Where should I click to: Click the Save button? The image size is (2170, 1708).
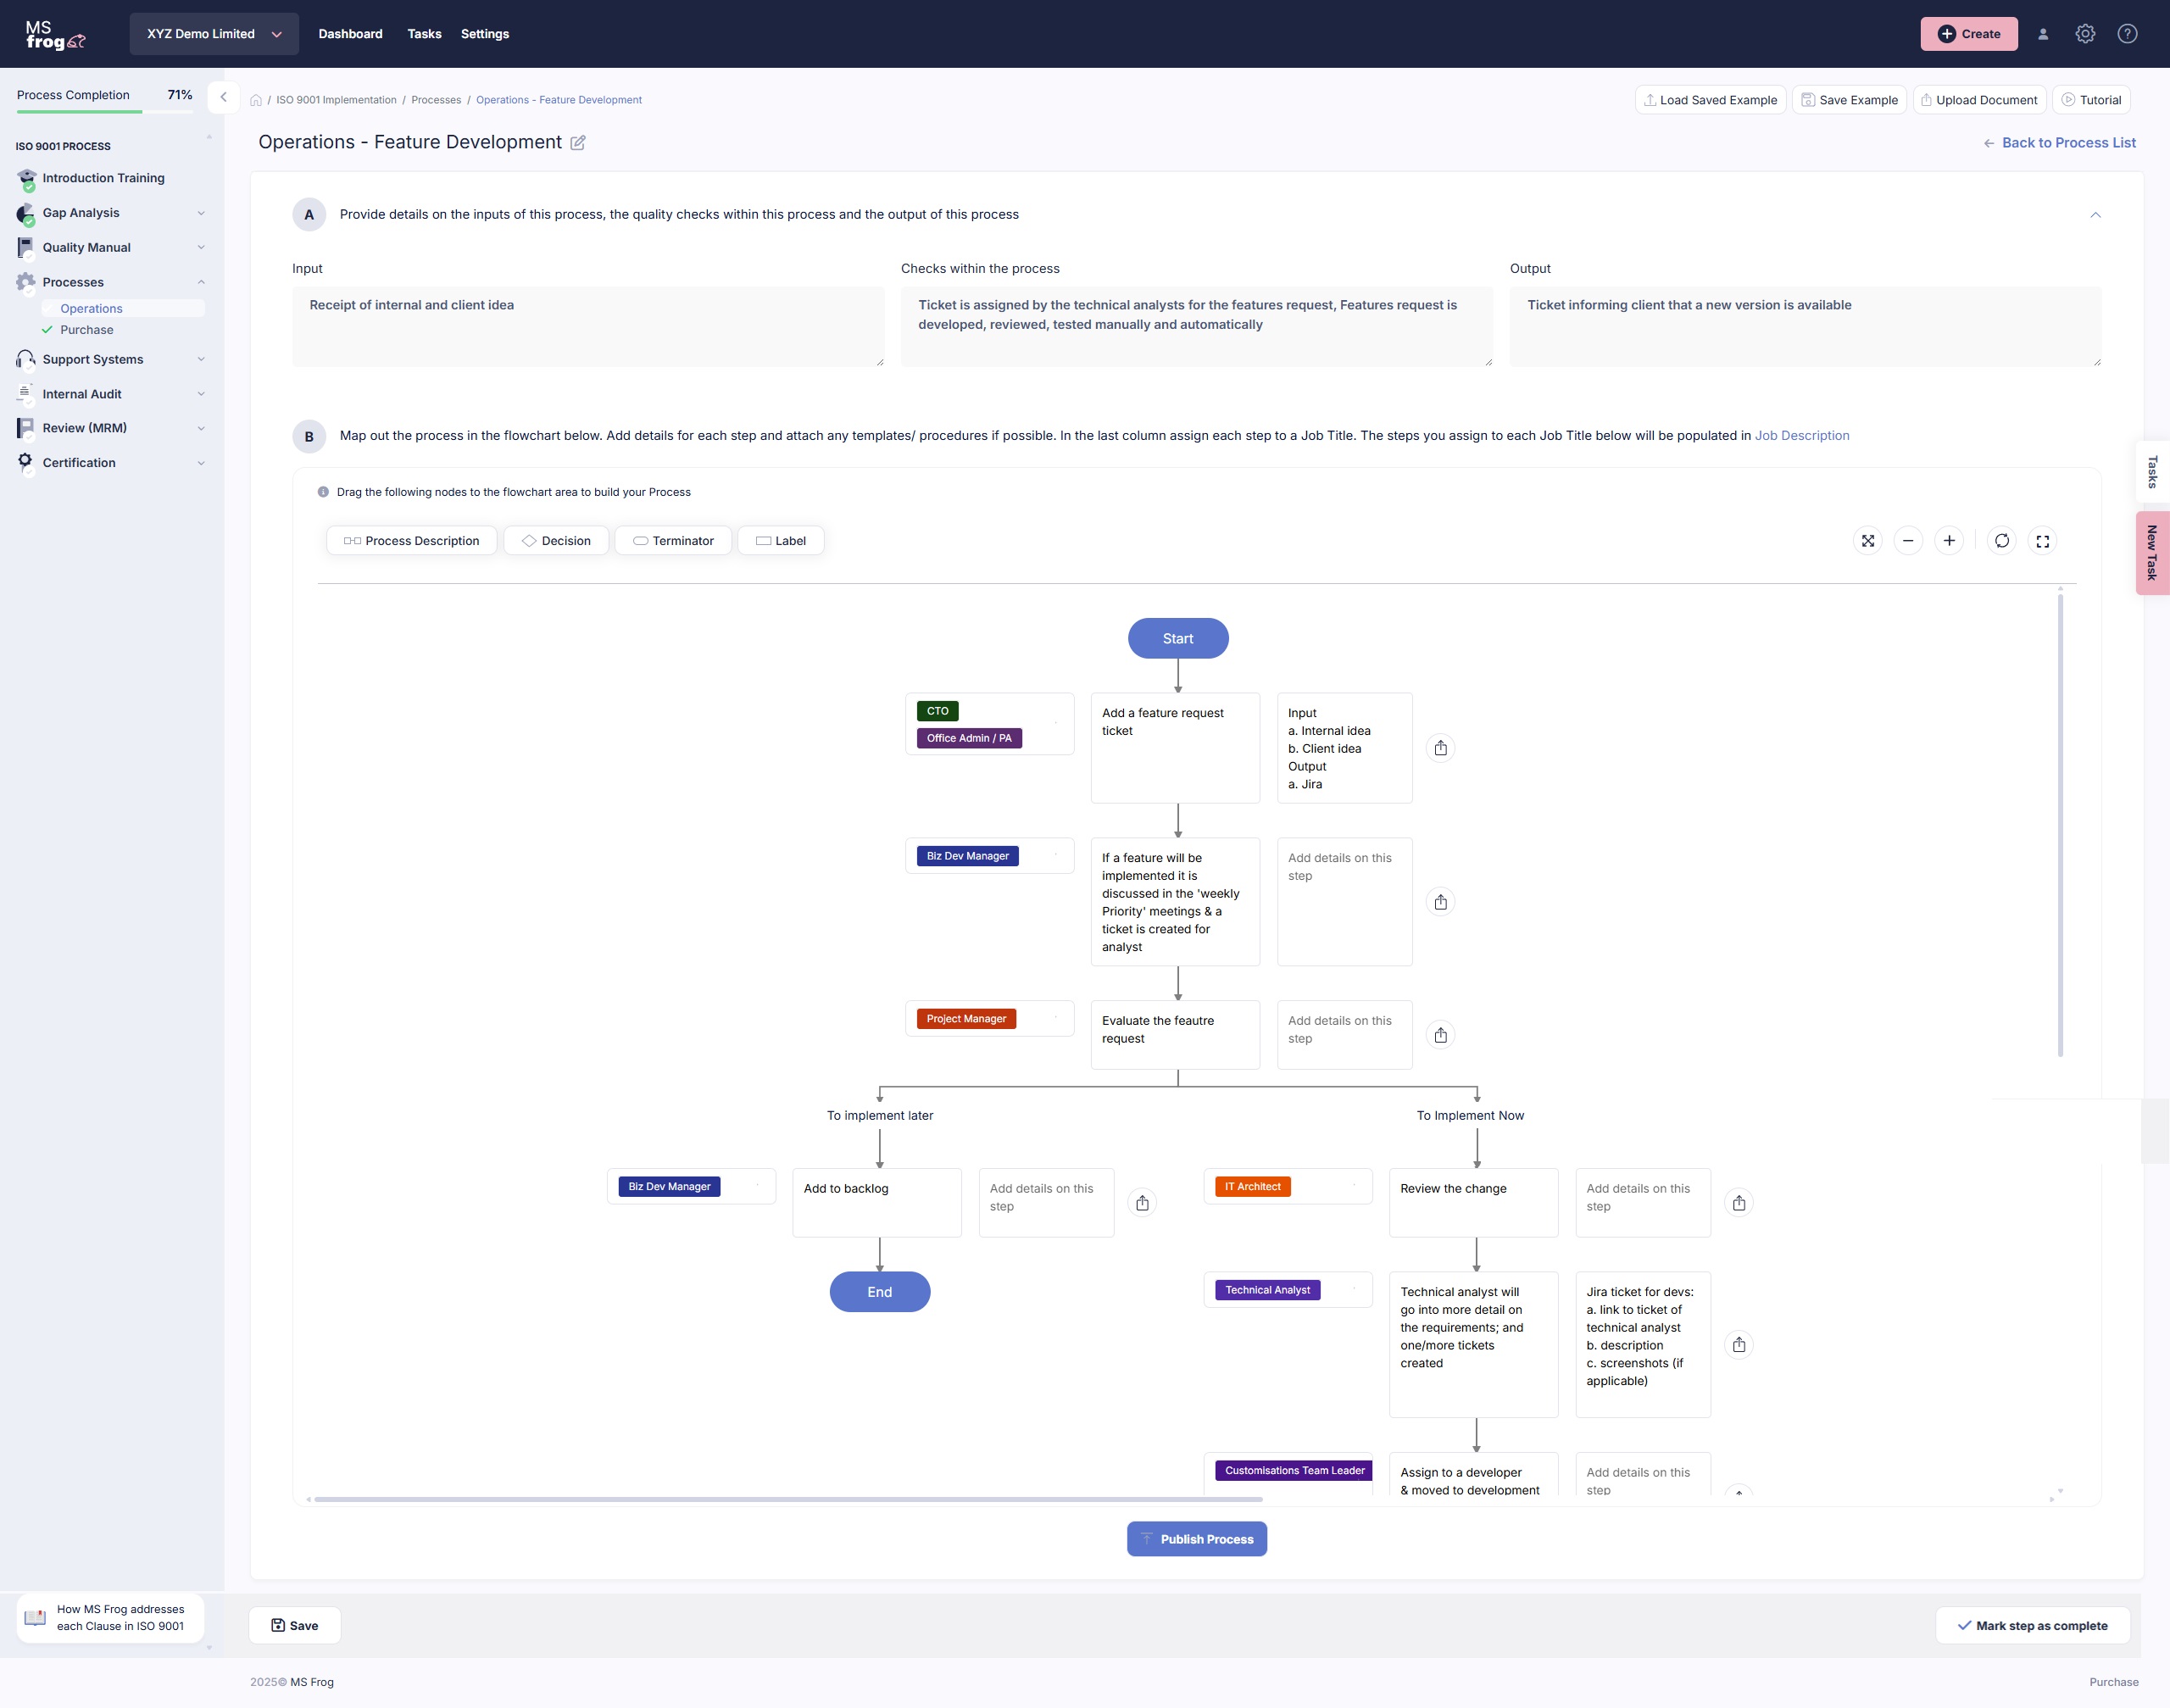click(295, 1625)
